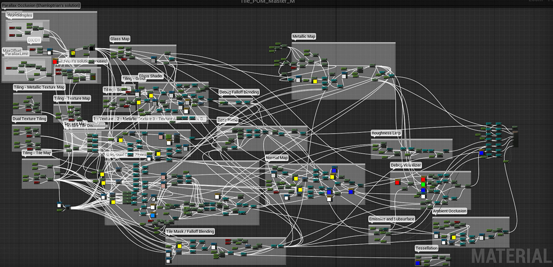Select the Roughness Lerp comment label
This screenshot has height=267, width=553.
click(386, 133)
